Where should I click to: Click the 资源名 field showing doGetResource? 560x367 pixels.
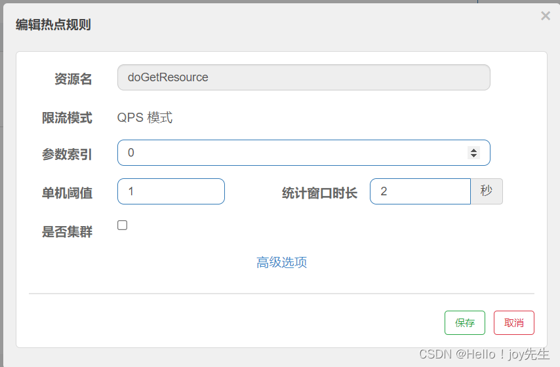304,77
